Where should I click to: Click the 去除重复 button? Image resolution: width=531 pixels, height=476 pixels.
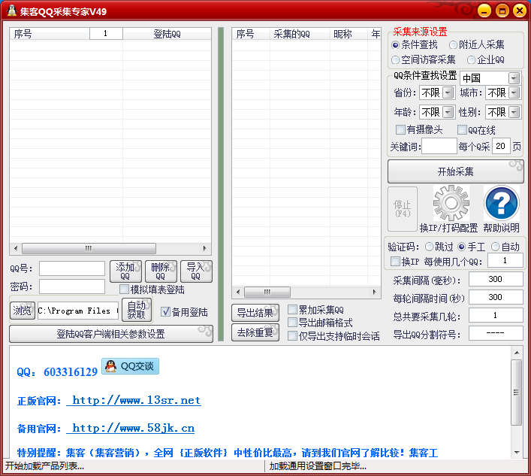click(255, 332)
